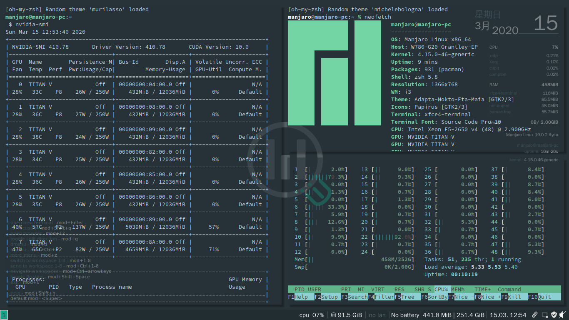Click the 'no lan' status bar entry

tap(377, 315)
